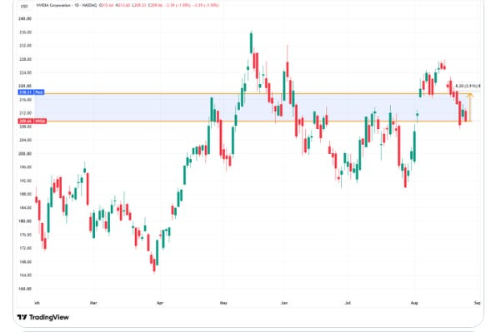
Task: Click the 196.00 price axis label
Action: tap(25, 167)
